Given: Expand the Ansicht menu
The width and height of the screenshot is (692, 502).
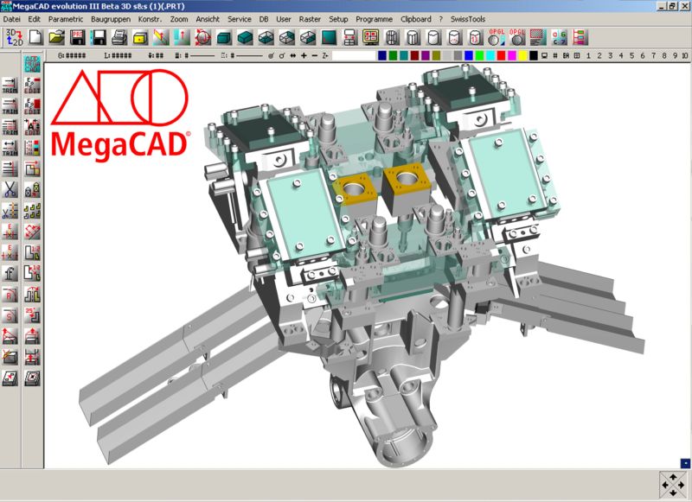Looking at the screenshot, I should tap(208, 18).
